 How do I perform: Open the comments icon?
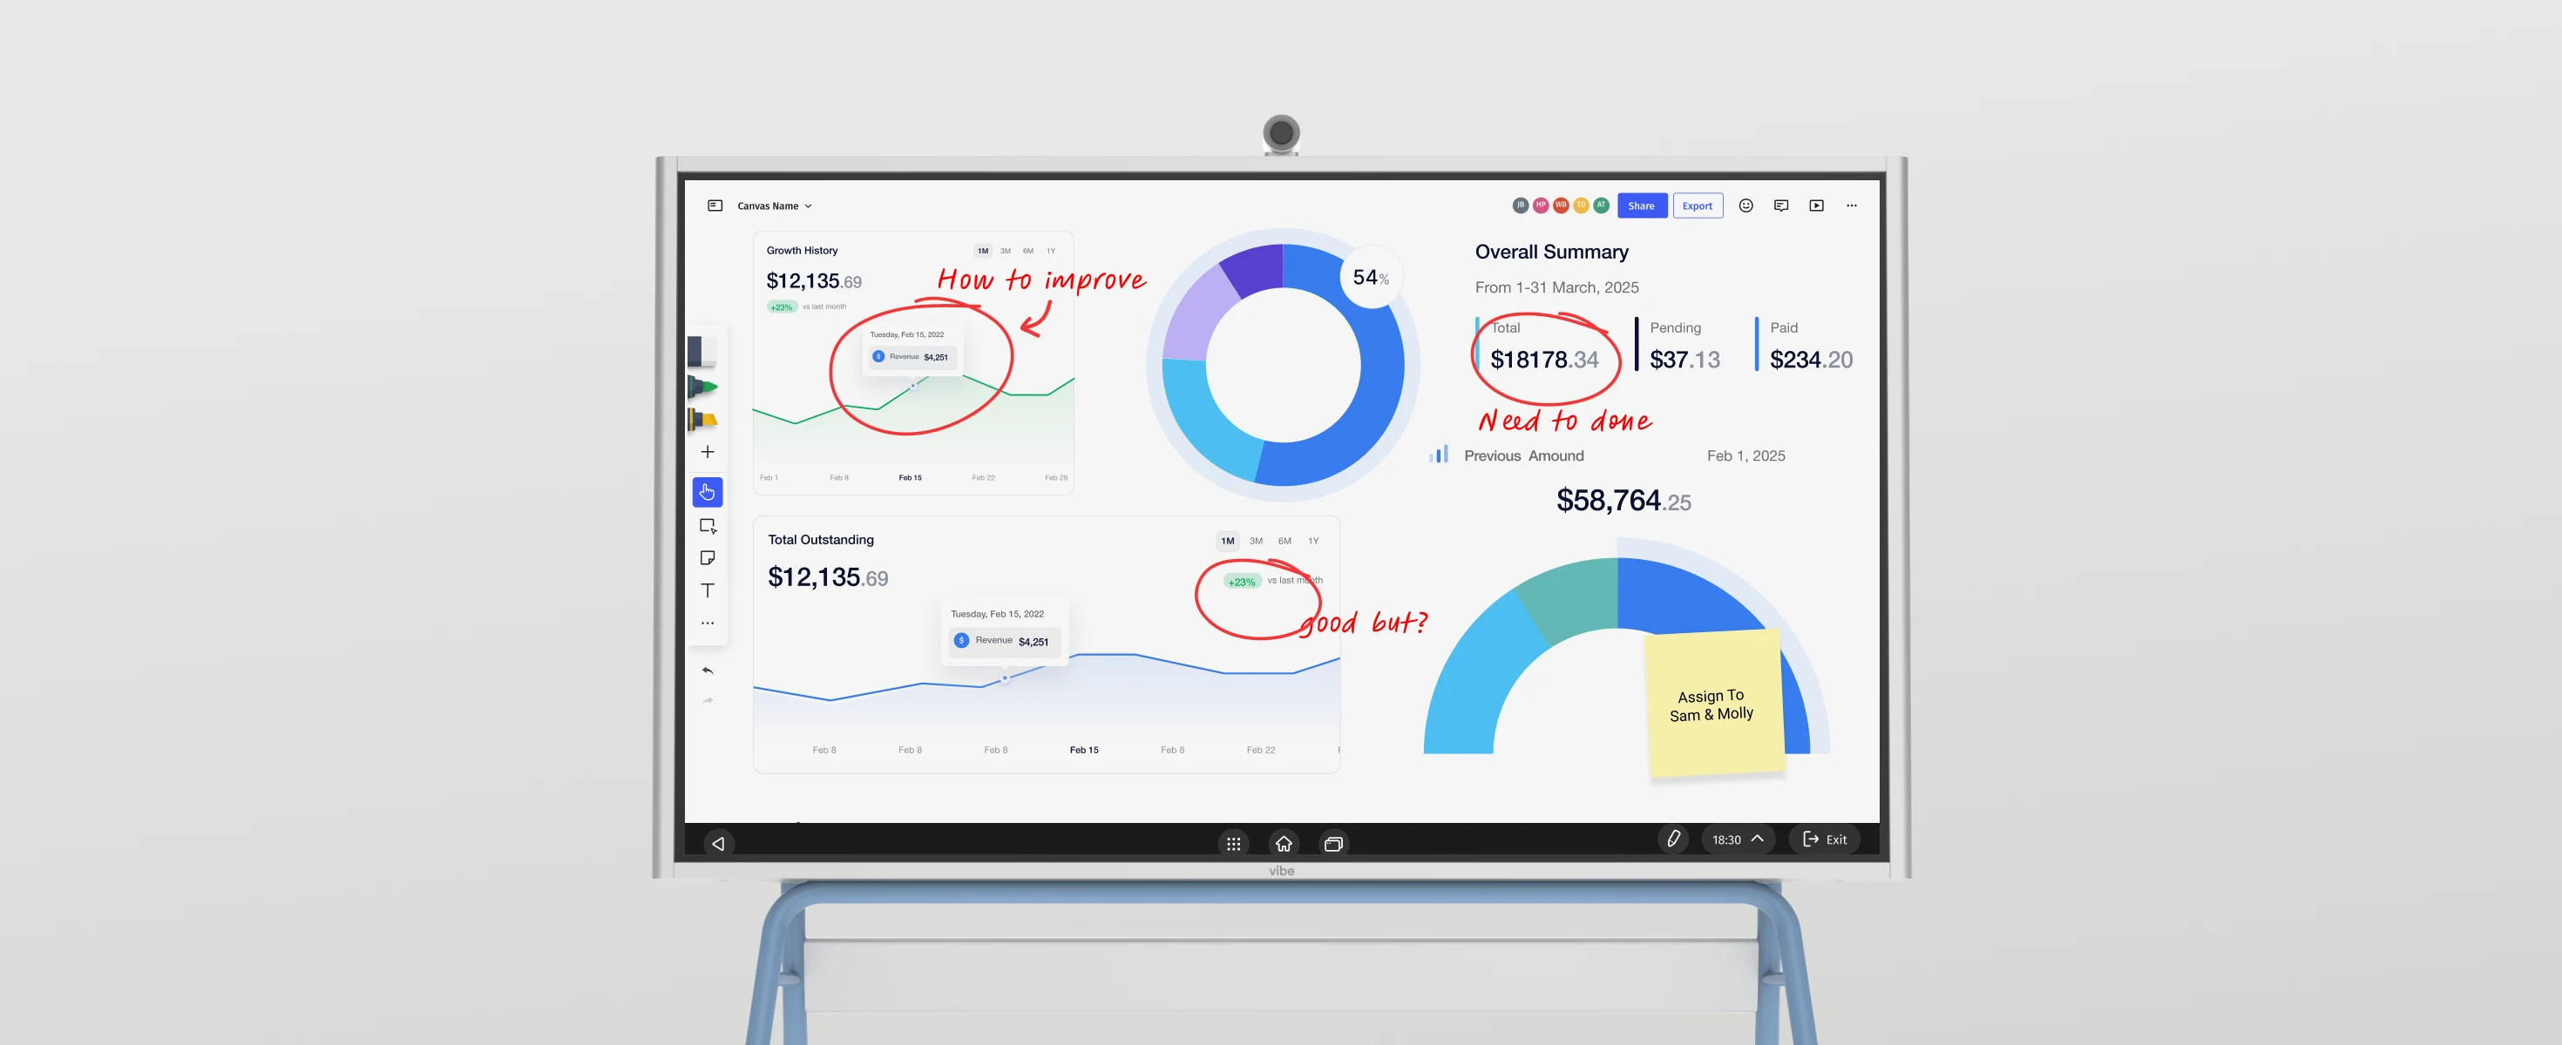[1780, 206]
